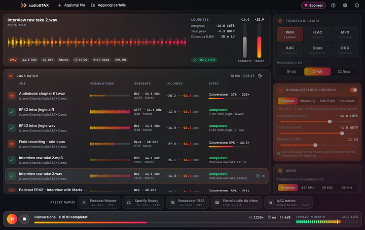Remove Interview raw take 2.wav from queue
Image resolution: width=365 pixels, height=230 pixels.
pyautogui.click(x=263, y=176)
